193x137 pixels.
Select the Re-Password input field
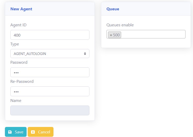tap(50, 91)
